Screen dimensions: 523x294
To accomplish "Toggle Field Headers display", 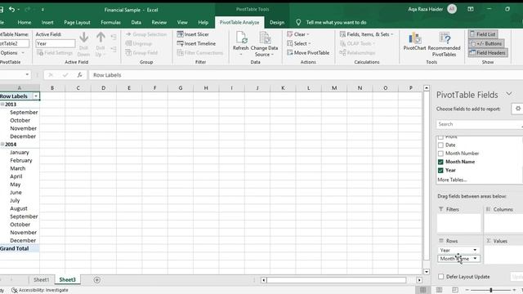I will pos(488,52).
